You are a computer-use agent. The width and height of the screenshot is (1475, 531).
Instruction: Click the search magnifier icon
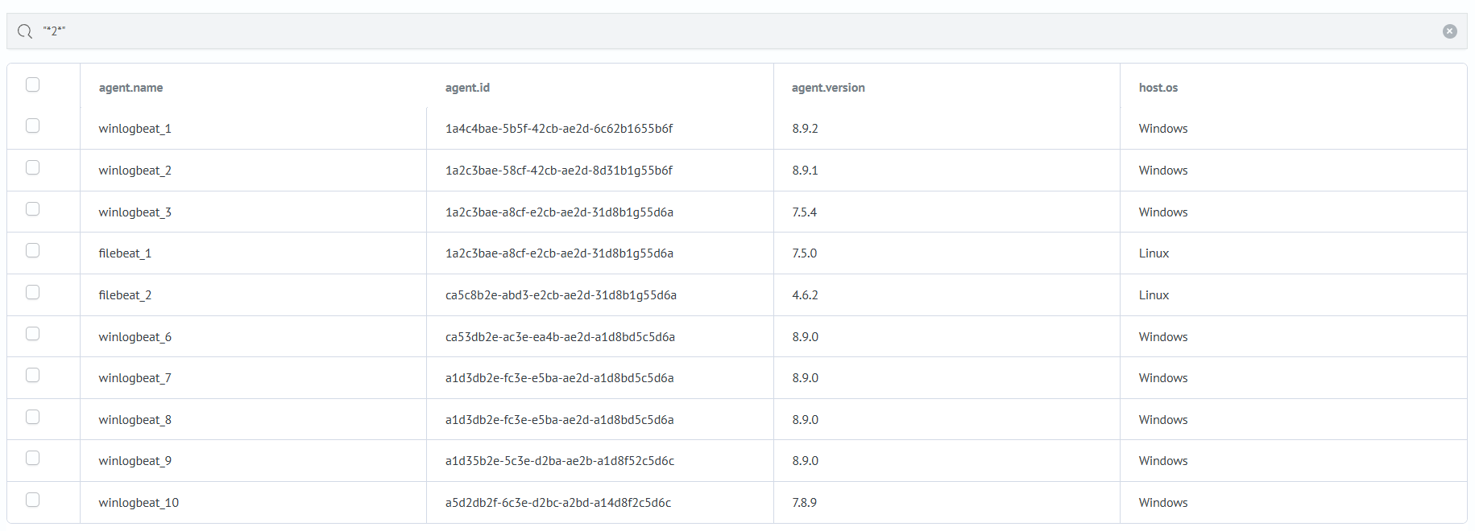[25, 31]
